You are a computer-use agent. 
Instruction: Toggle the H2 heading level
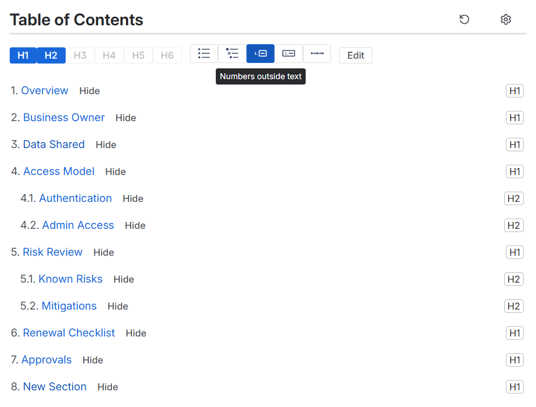tap(51, 55)
